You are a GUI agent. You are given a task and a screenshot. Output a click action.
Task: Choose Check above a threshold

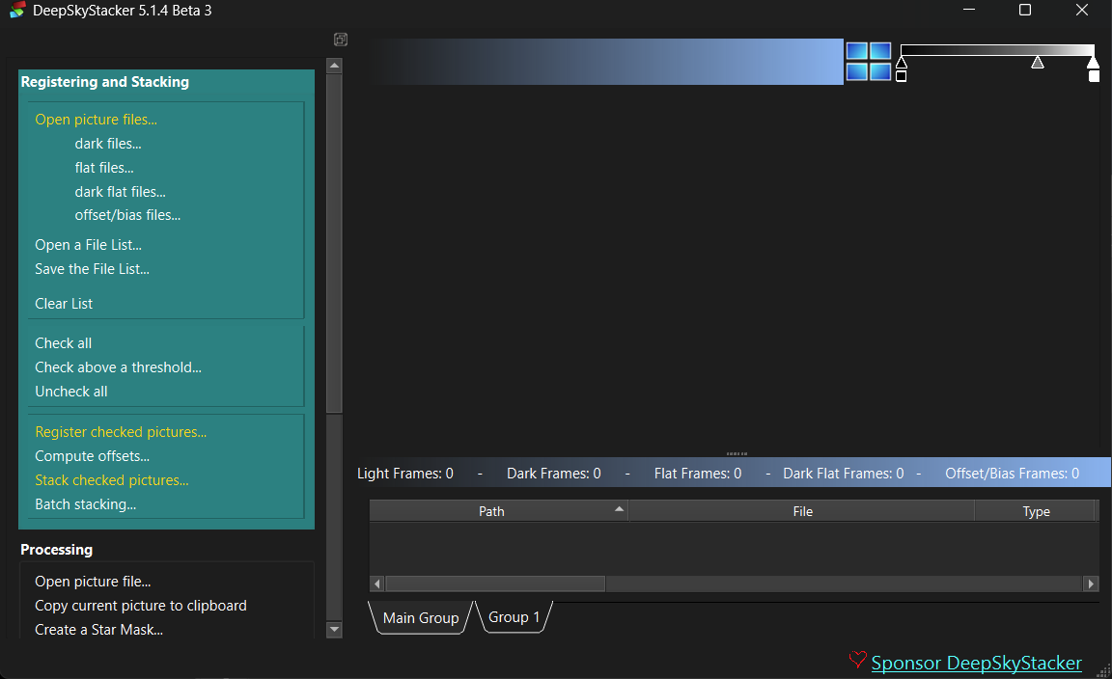click(x=119, y=367)
